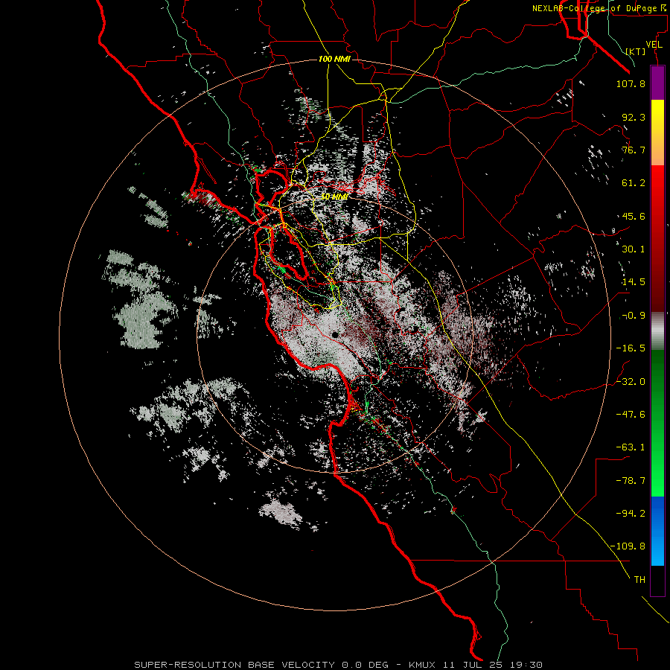The width and height of the screenshot is (670, 670).
Task: Click the 14.5 velocity scale label
Action: (634, 282)
